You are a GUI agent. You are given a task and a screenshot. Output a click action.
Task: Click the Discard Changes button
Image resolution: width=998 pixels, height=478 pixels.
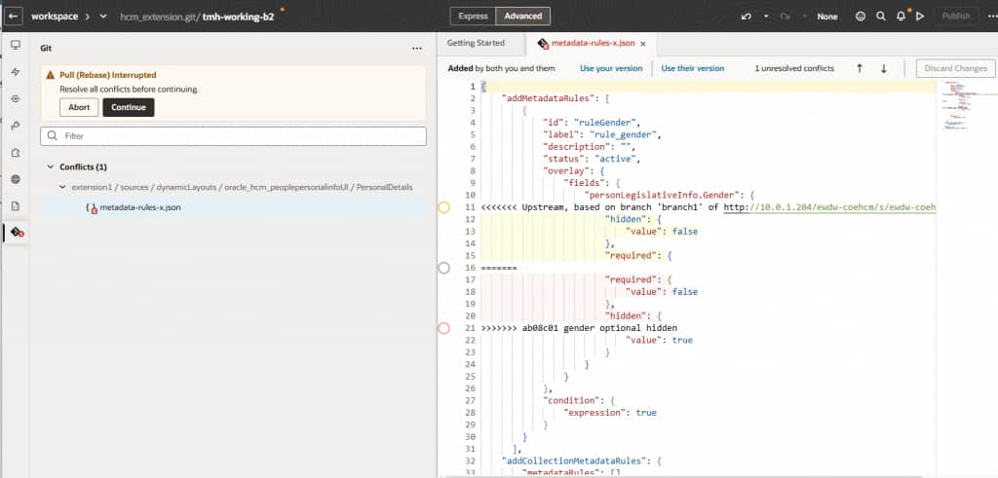tap(955, 69)
